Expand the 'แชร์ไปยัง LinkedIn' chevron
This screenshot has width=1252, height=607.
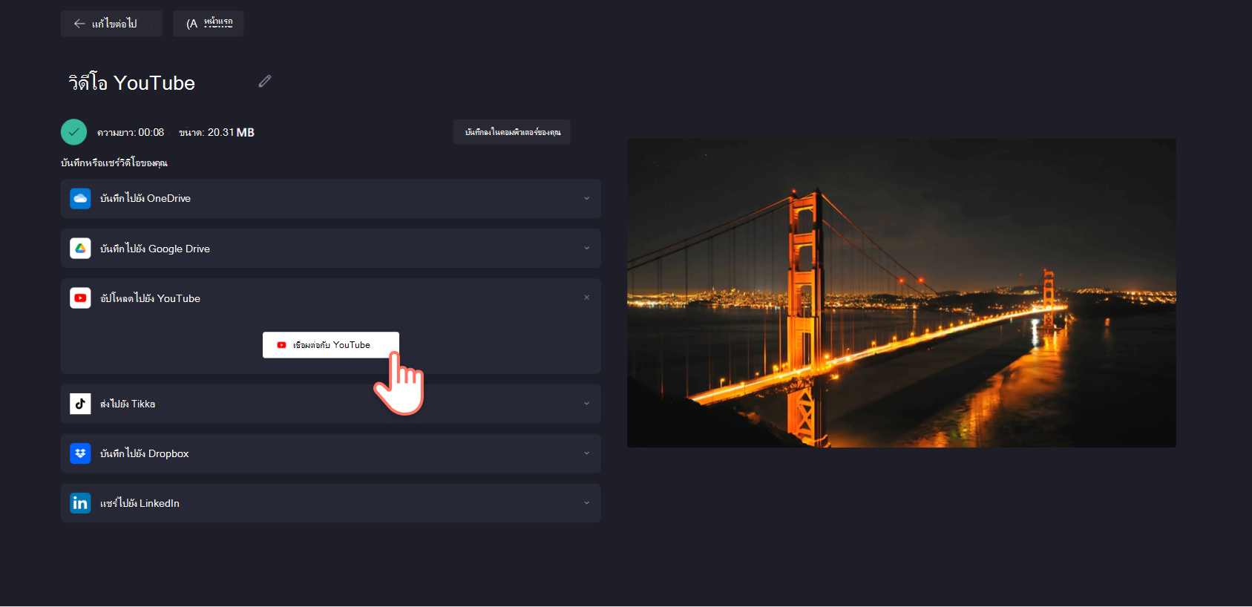point(586,503)
